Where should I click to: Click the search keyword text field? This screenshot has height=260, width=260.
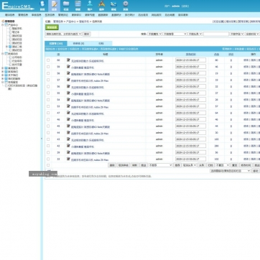point(216,34)
